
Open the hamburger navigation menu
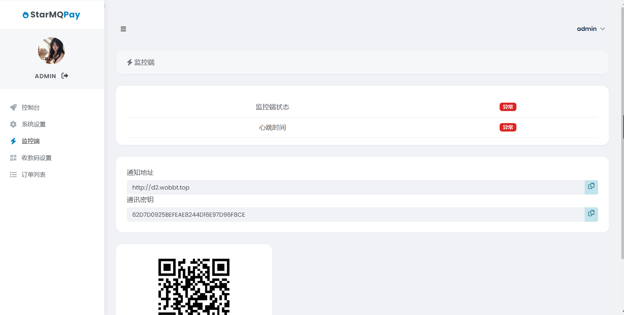(x=123, y=29)
